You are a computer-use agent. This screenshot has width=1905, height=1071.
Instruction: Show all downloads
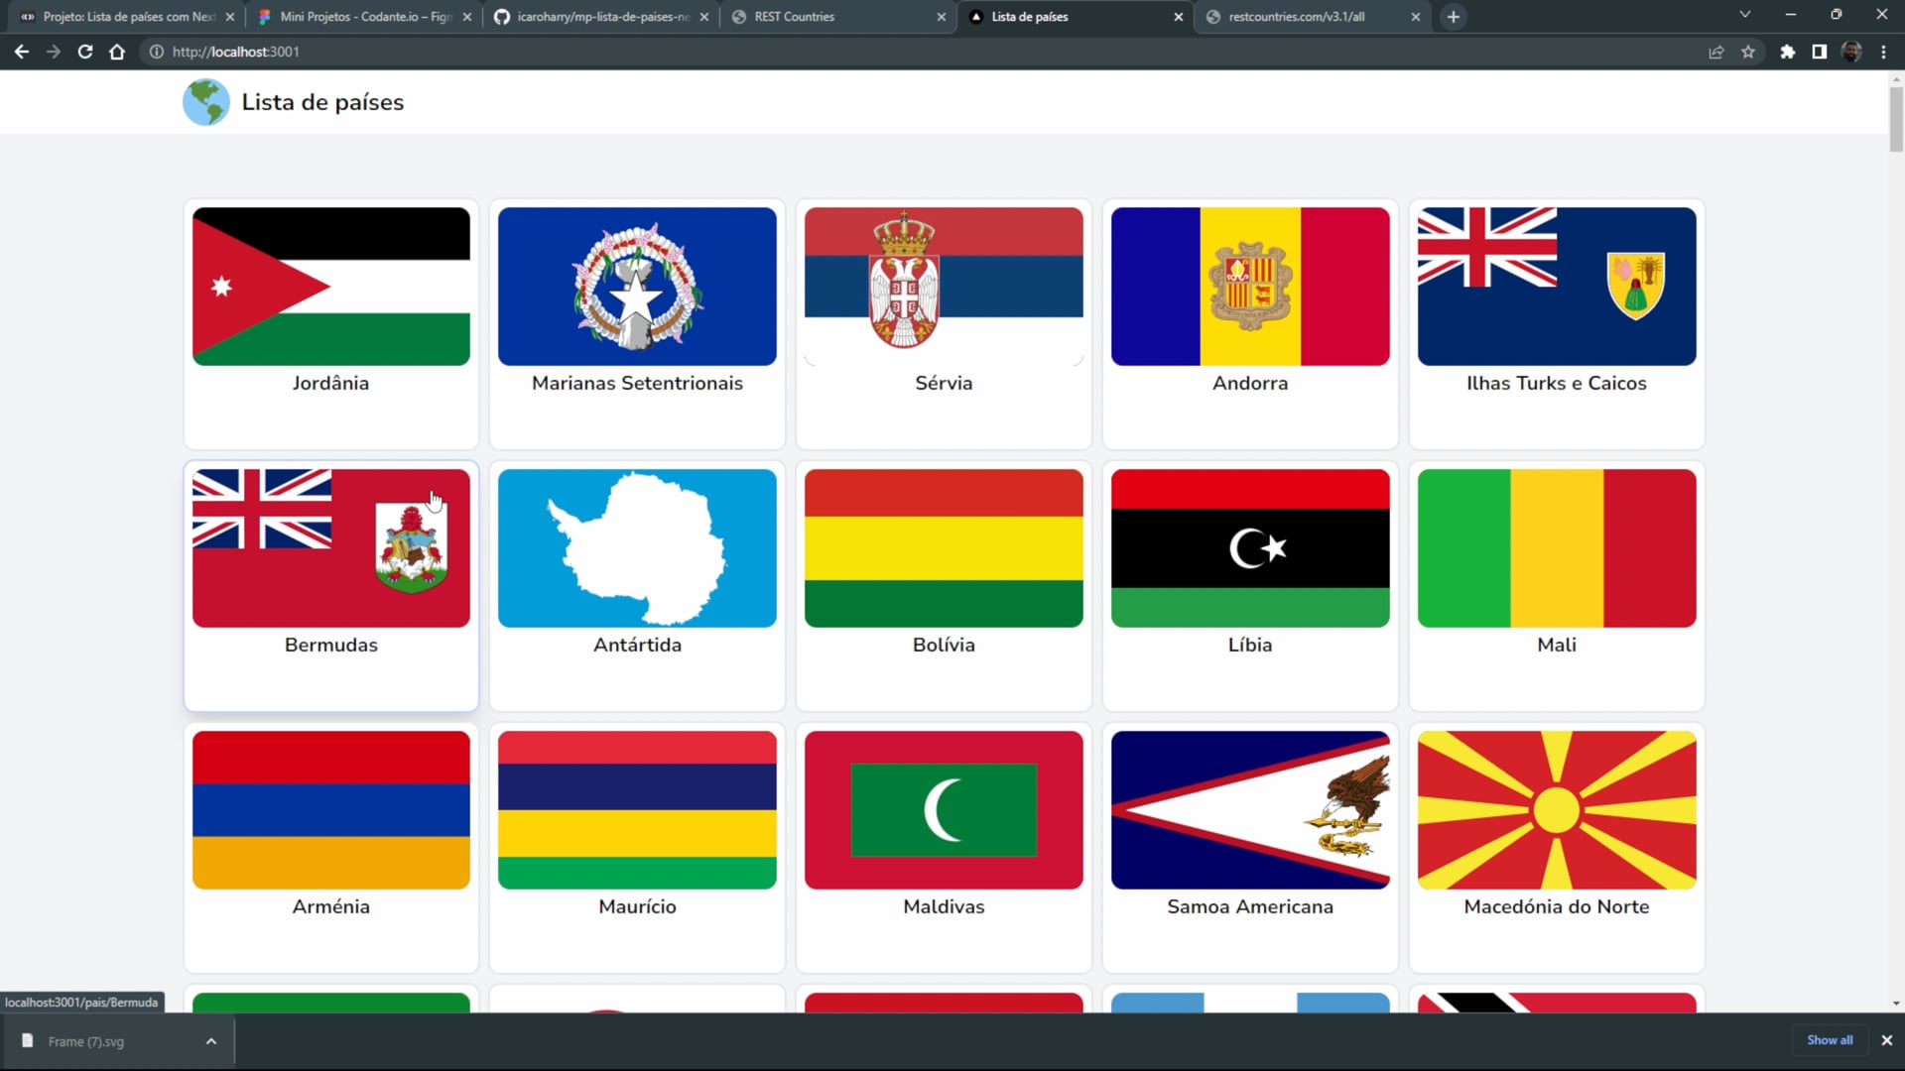pos(1830,1040)
